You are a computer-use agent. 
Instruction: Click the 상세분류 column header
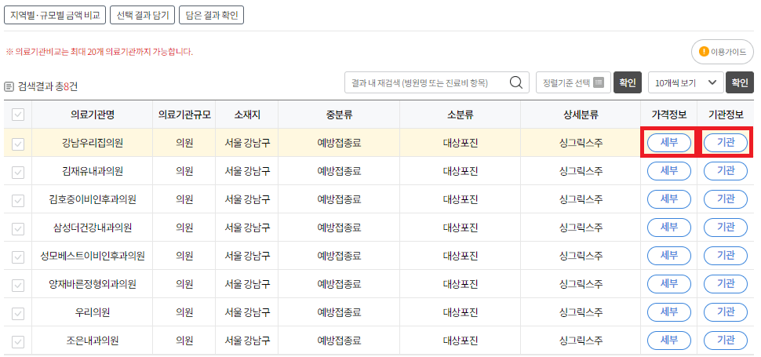[581, 115]
